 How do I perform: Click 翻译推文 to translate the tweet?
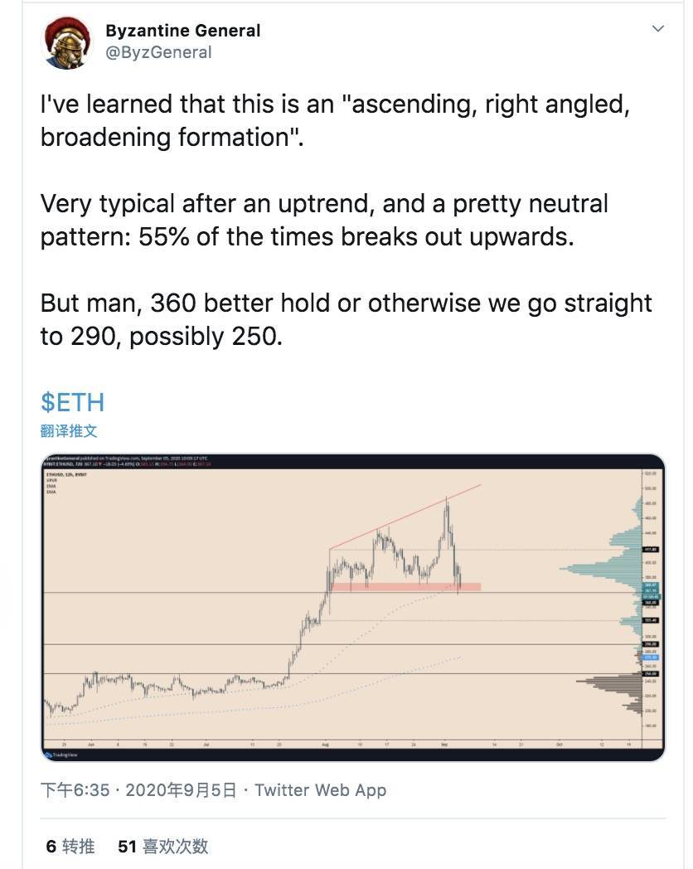coord(68,431)
